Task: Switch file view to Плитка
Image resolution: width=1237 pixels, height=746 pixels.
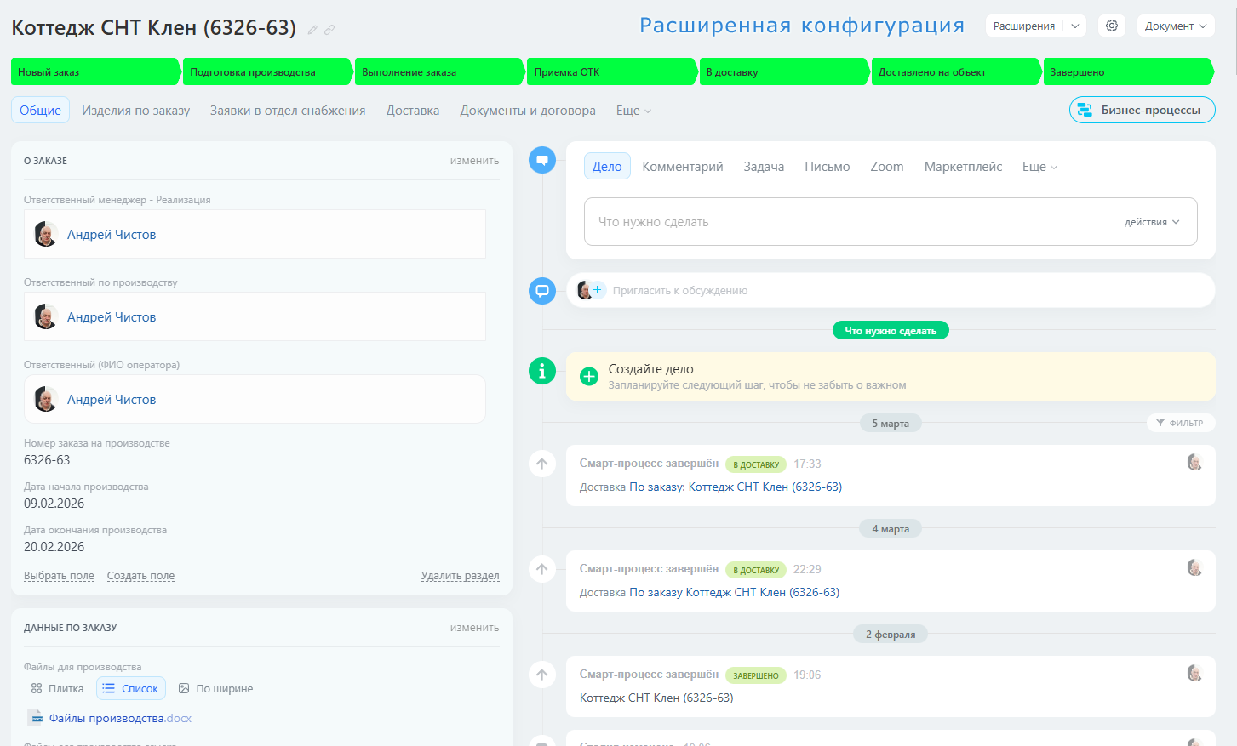Action: (57, 688)
